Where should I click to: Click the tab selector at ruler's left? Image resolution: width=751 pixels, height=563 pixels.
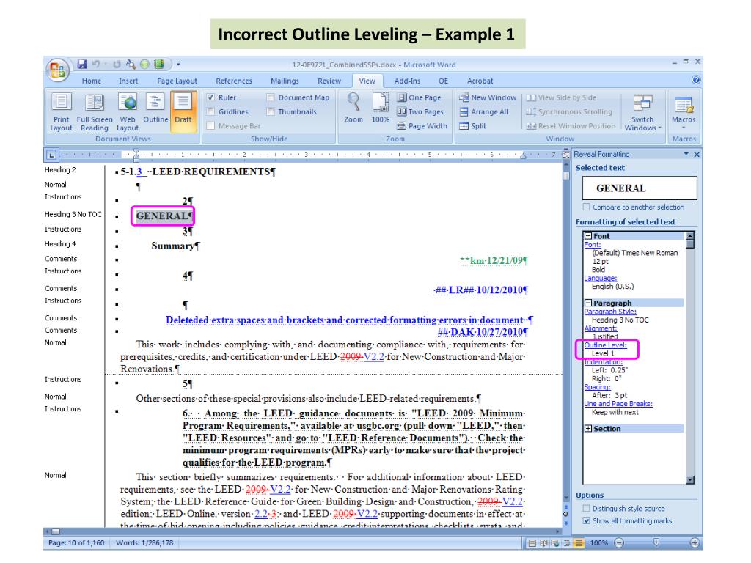tap(51, 155)
